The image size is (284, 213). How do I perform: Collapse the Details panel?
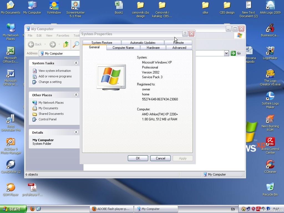[x=76, y=132]
